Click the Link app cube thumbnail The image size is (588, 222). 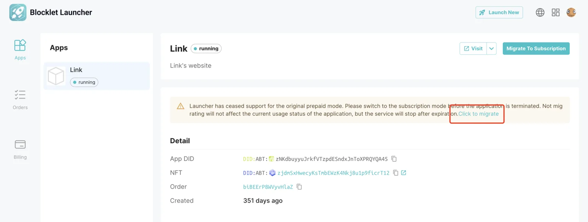pyautogui.click(x=56, y=76)
